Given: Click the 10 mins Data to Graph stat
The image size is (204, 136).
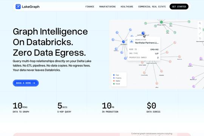Looking at the screenshot, I should pyautogui.click(x=21, y=107).
